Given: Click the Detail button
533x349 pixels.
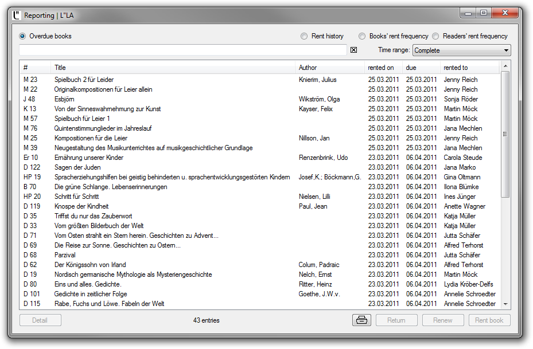Looking at the screenshot, I should (40, 320).
